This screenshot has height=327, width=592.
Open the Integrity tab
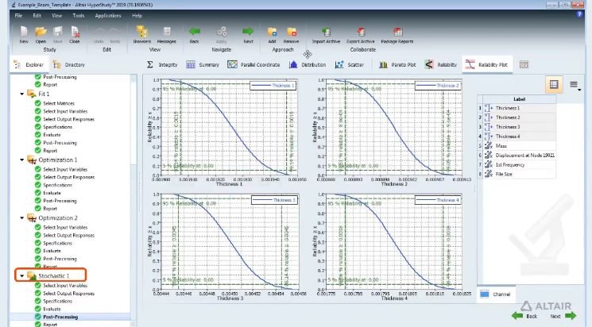coord(161,65)
